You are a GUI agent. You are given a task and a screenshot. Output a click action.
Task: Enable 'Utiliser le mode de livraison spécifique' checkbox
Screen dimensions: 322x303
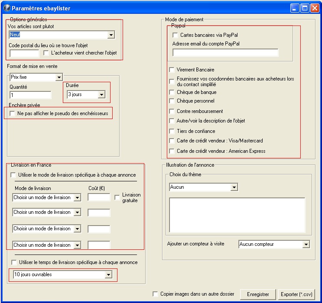13,175
